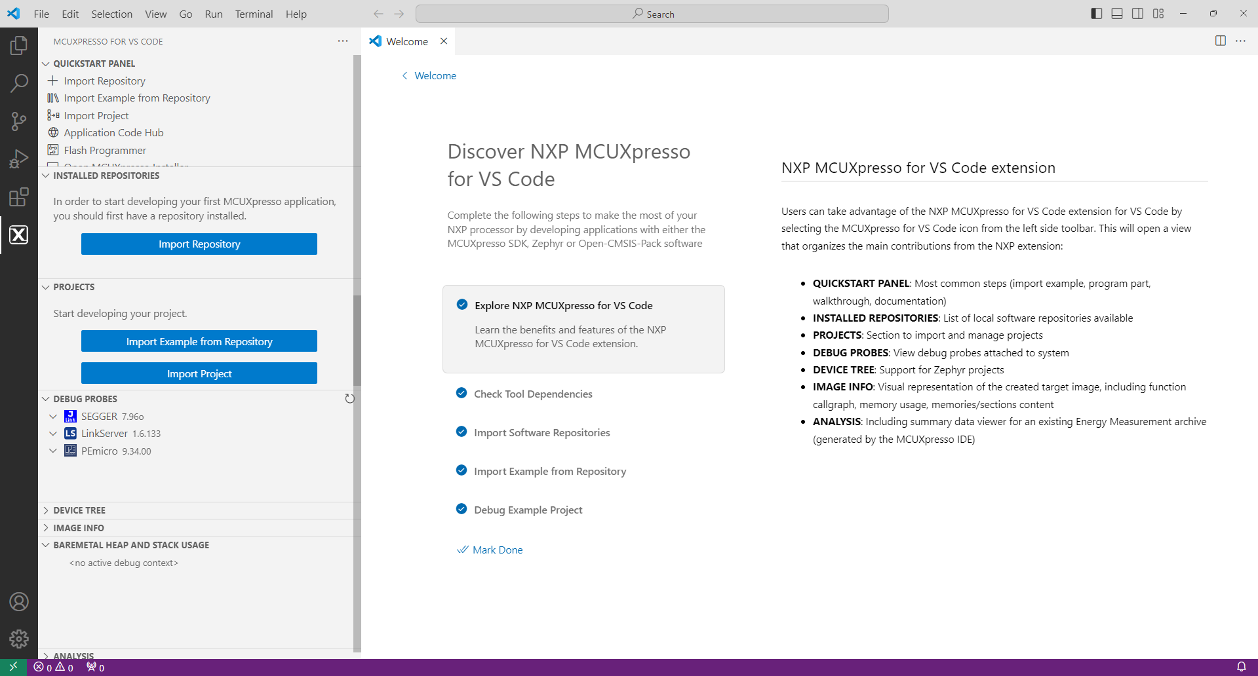
Task: Refresh the Debug Probes list
Action: [x=350, y=398]
